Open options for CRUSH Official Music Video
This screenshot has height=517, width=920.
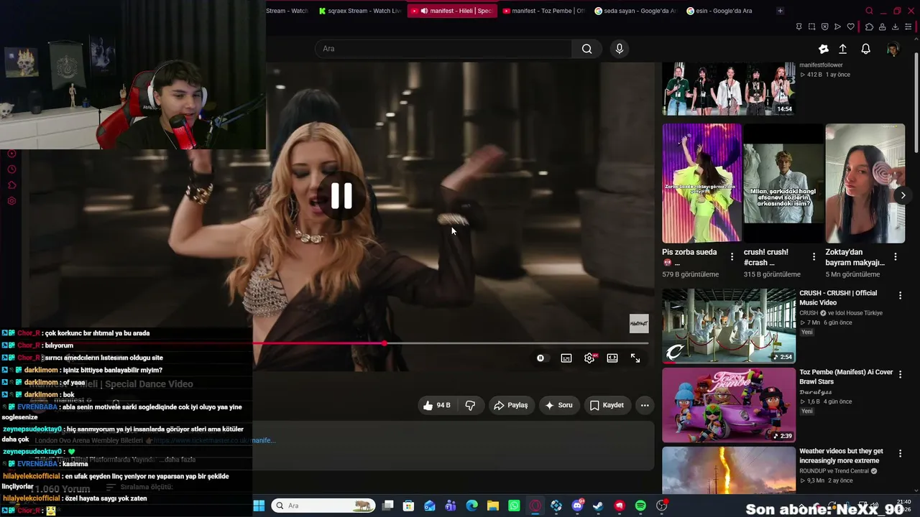(x=900, y=295)
